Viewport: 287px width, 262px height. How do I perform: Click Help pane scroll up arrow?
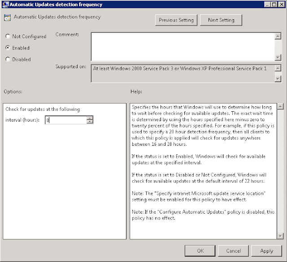click(280, 106)
